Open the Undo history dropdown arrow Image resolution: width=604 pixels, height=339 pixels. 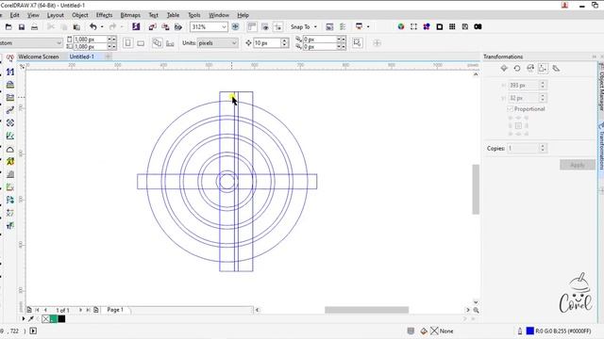tap(102, 27)
